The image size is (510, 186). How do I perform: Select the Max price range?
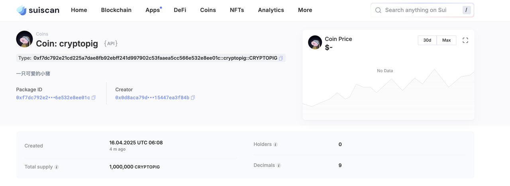click(x=447, y=40)
